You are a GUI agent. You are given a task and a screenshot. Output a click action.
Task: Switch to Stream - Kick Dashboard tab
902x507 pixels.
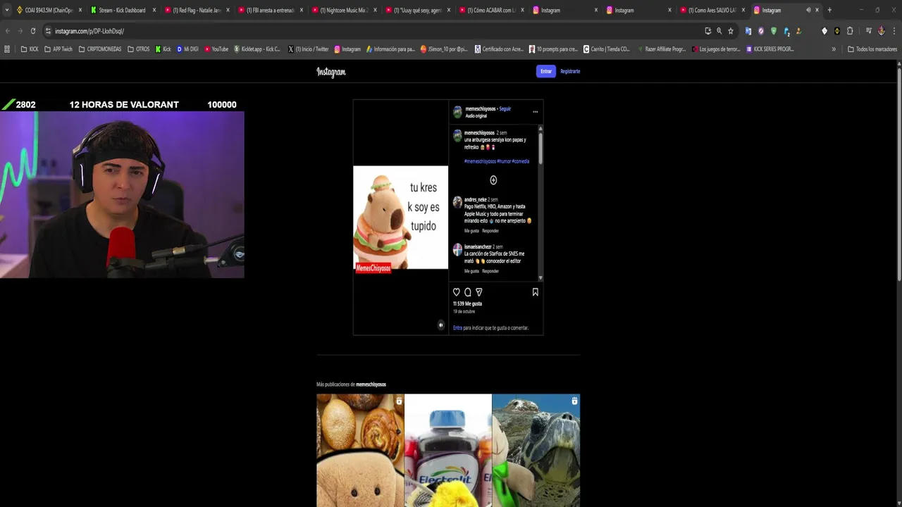click(123, 10)
